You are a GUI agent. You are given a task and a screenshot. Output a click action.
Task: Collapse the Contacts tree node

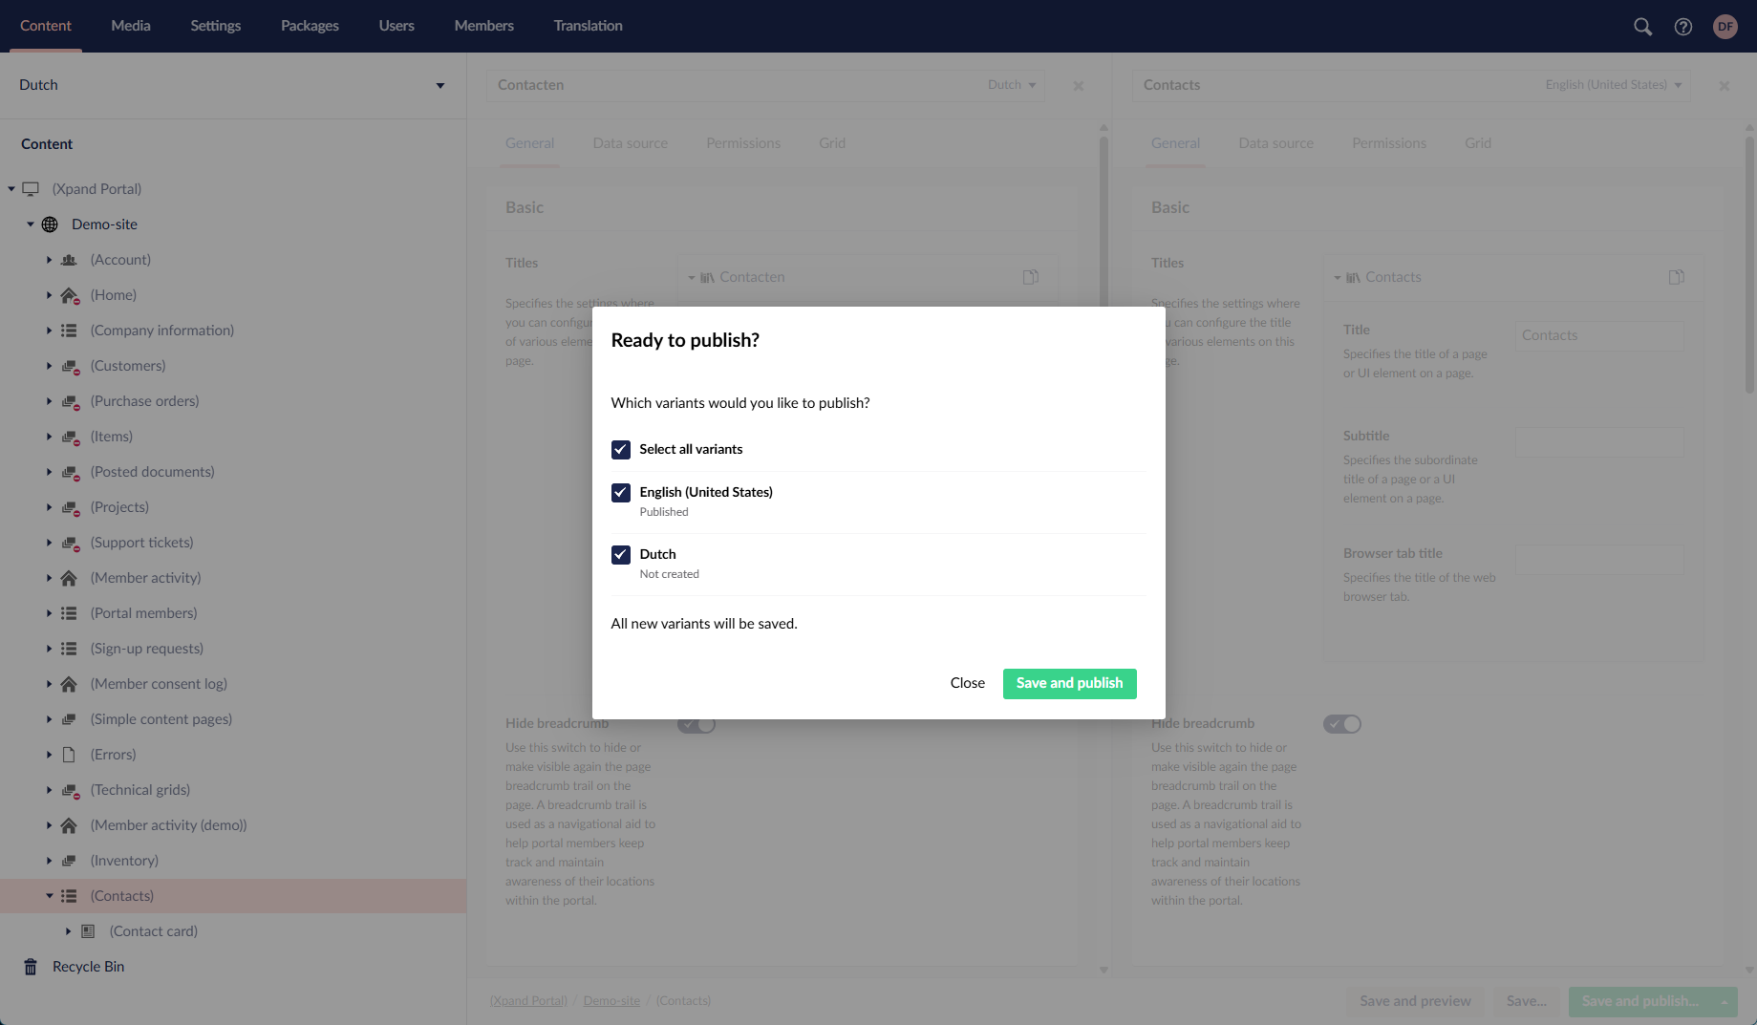coord(49,896)
